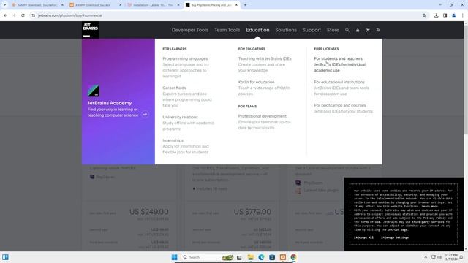Click the US $249.00 price
This screenshot has height=263, width=468.
(x=149, y=212)
